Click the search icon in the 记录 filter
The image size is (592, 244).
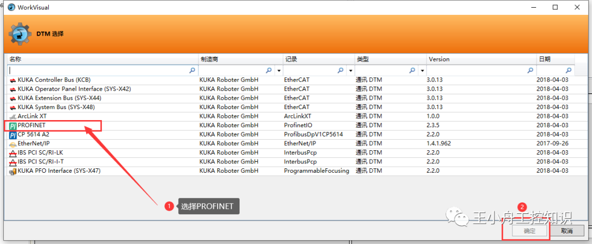[340, 70]
